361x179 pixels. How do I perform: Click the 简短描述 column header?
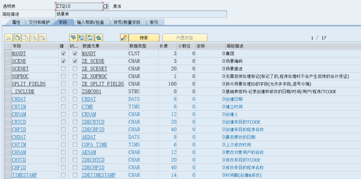pyautogui.click(x=293, y=46)
